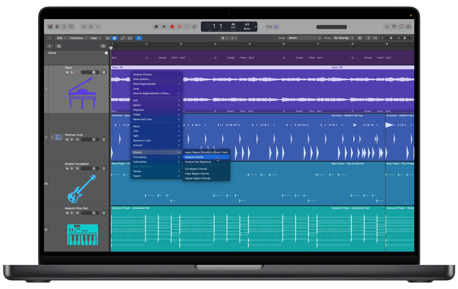Expand the Platinum Cuts track disclosure arrow

[52, 137]
